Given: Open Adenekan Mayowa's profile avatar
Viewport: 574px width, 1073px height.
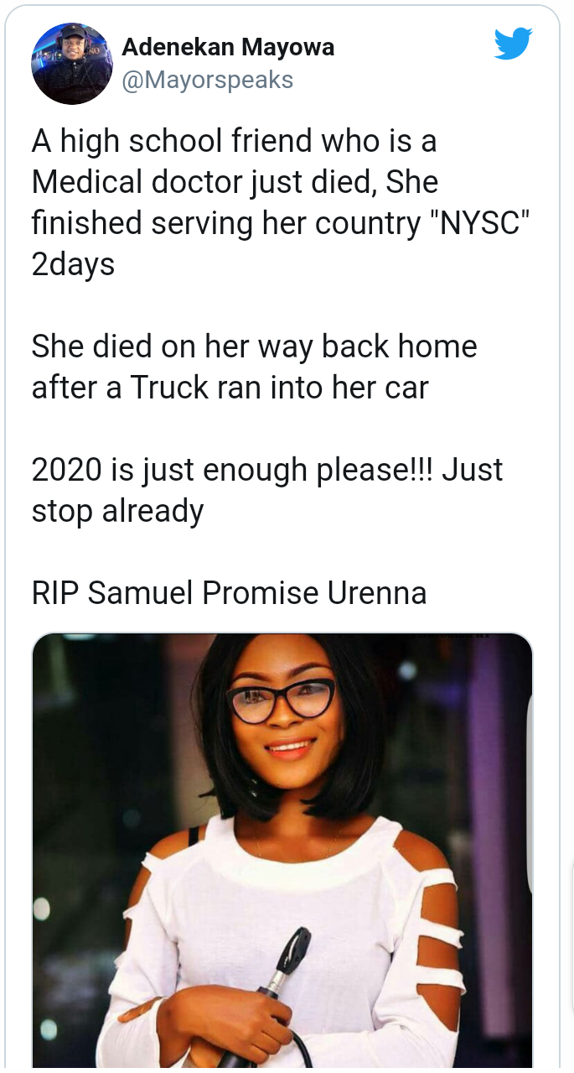Looking at the screenshot, I should (x=72, y=64).
